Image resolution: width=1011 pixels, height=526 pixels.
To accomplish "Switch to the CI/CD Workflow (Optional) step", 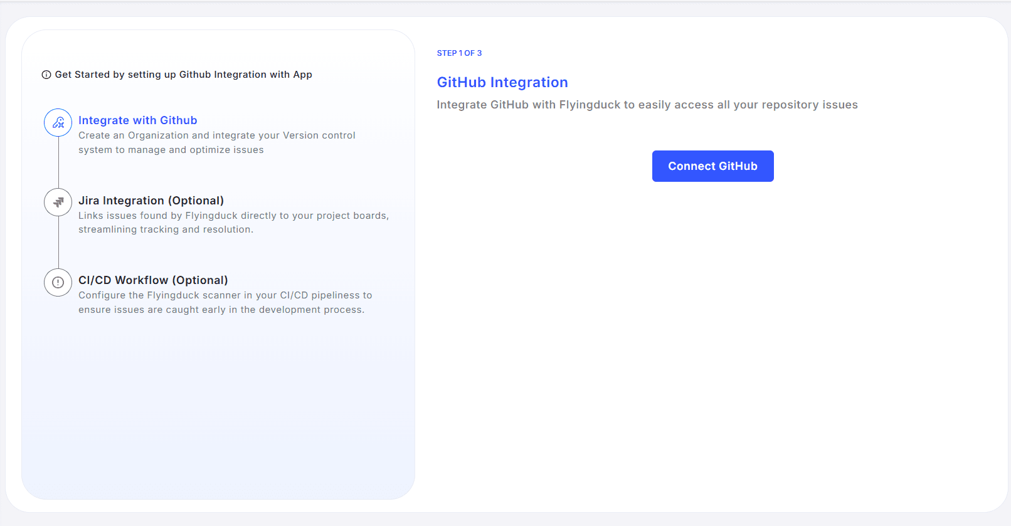I will (153, 280).
